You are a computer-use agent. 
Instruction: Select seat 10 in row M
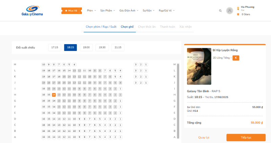click(44, 65)
